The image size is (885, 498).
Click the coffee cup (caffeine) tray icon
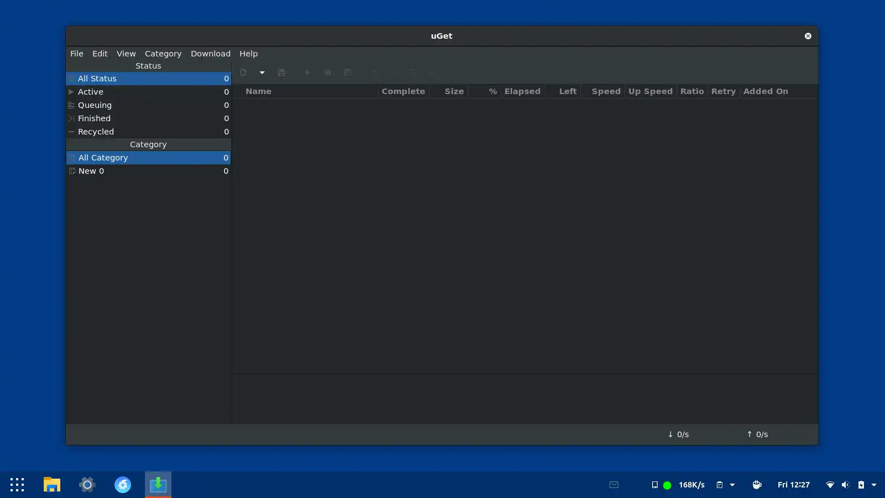click(x=757, y=485)
